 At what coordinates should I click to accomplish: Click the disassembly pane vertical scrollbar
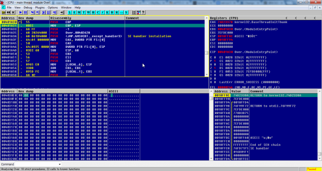click(x=207, y=48)
